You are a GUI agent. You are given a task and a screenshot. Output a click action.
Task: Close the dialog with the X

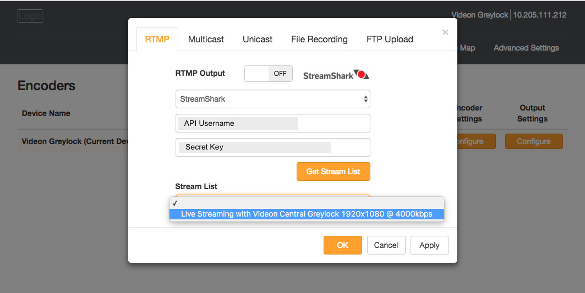tap(445, 32)
